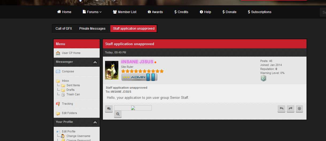
Task: Open the Forums dropdown menu
Action: tap(92, 12)
